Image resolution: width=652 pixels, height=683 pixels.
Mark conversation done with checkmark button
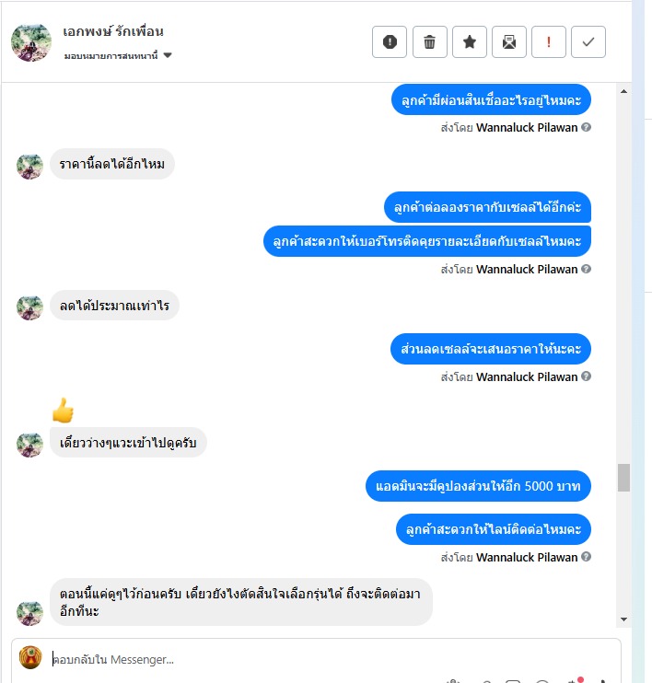click(x=588, y=41)
